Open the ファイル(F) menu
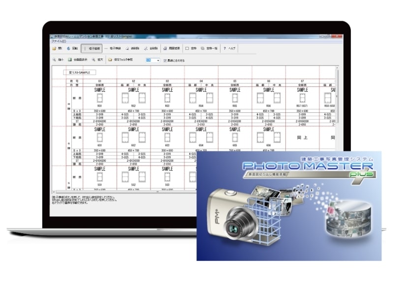This screenshot has width=406, height=281. coord(58,41)
